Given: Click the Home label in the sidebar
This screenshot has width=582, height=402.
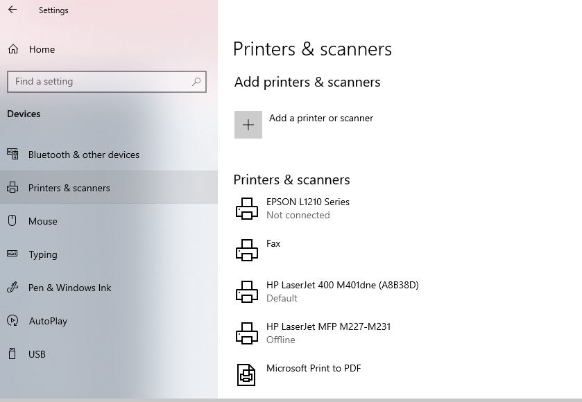Looking at the screenshot, I should (x=42, y=49).
